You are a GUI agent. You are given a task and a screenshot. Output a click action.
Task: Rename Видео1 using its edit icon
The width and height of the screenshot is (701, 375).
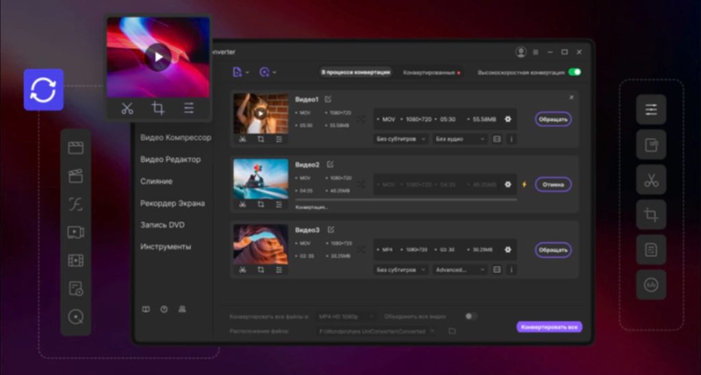coord(328,99)
